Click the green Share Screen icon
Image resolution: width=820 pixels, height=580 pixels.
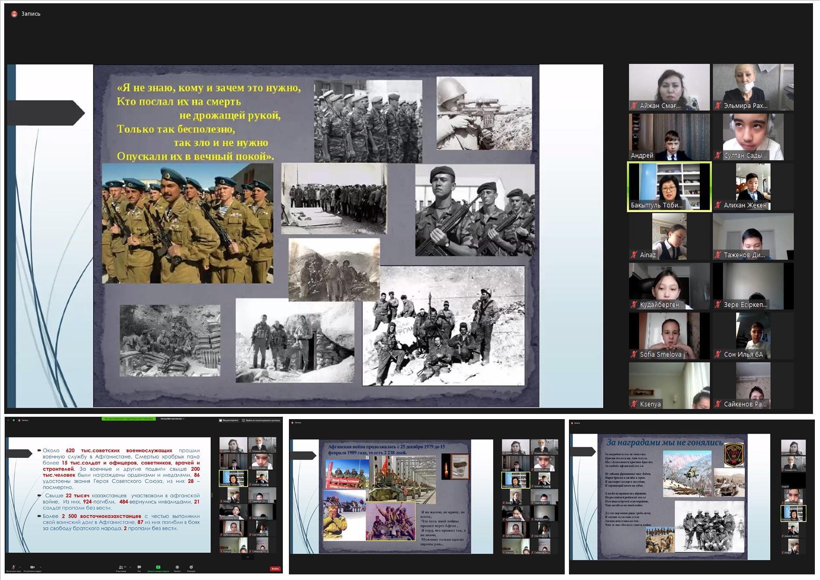(x=158, y=567)
